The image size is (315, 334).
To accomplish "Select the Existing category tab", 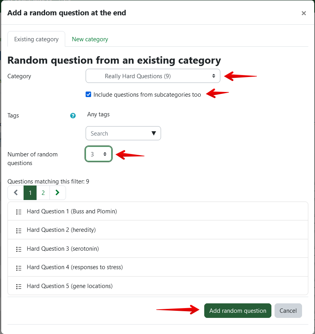I will (36, 39).
